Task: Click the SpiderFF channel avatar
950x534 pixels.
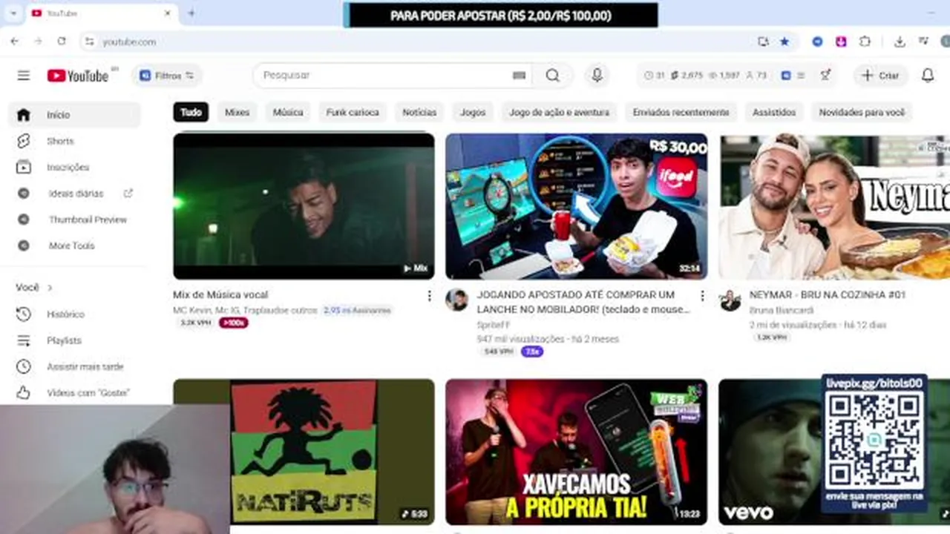Action: (456, 300)
